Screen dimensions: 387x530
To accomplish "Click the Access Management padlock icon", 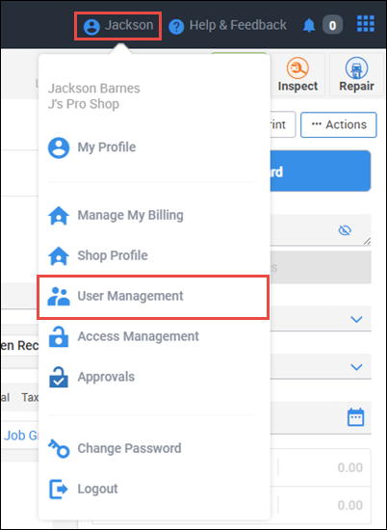I will [x=59, y=336].
